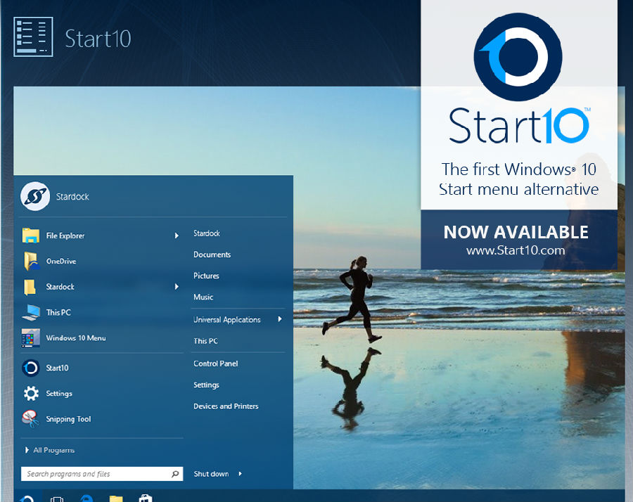Click the Snipping Tool label
Image resolution: width=633 pixels, height=502 pixels.
coord(68,419)
